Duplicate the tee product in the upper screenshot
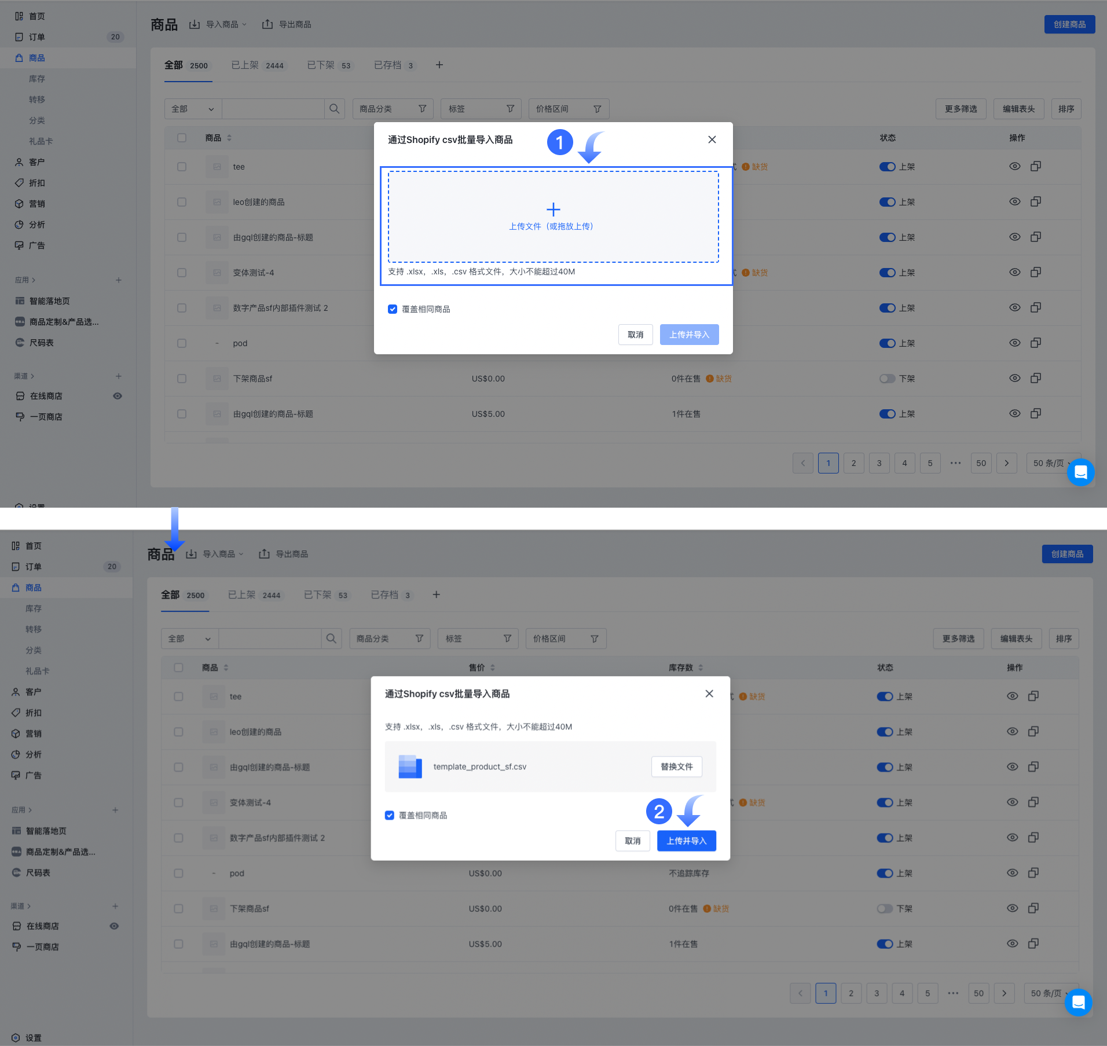 click(1036, 166)
